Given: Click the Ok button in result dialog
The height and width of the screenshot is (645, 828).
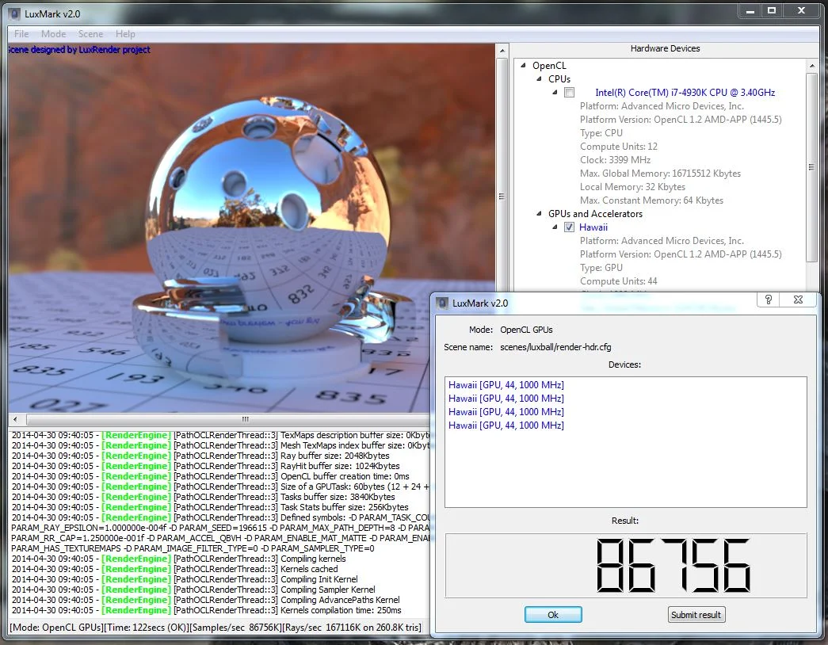Looking at the screenshot, I should pos(553,614).
